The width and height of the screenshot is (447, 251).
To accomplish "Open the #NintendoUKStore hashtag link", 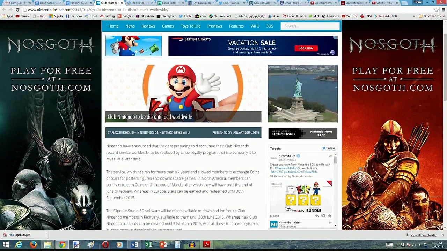I will 287,168.
